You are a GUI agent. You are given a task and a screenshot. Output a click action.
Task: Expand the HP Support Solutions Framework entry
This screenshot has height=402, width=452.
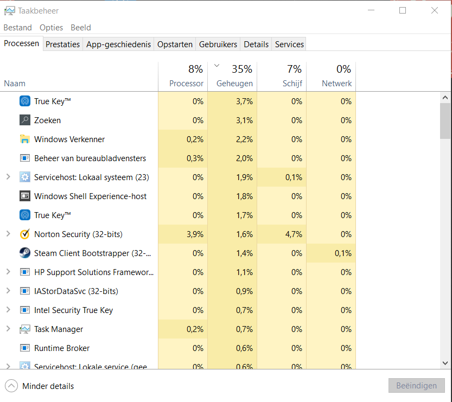point(8,272)
